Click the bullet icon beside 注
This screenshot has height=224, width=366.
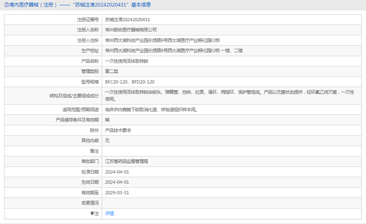[92, 213]
